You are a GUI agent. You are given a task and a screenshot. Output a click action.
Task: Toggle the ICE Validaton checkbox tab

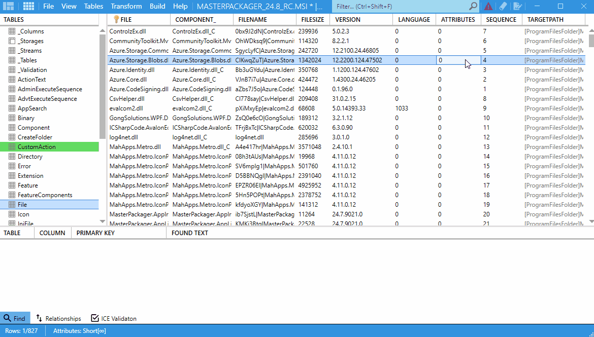114,318
